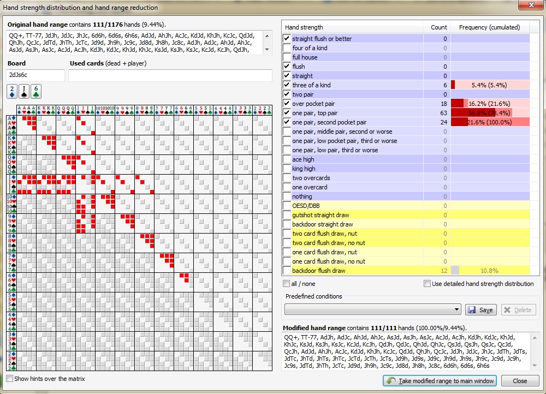Enable Use detailed hand strength distribution
This screenshot has width=546, height=394.
[428, 284]
